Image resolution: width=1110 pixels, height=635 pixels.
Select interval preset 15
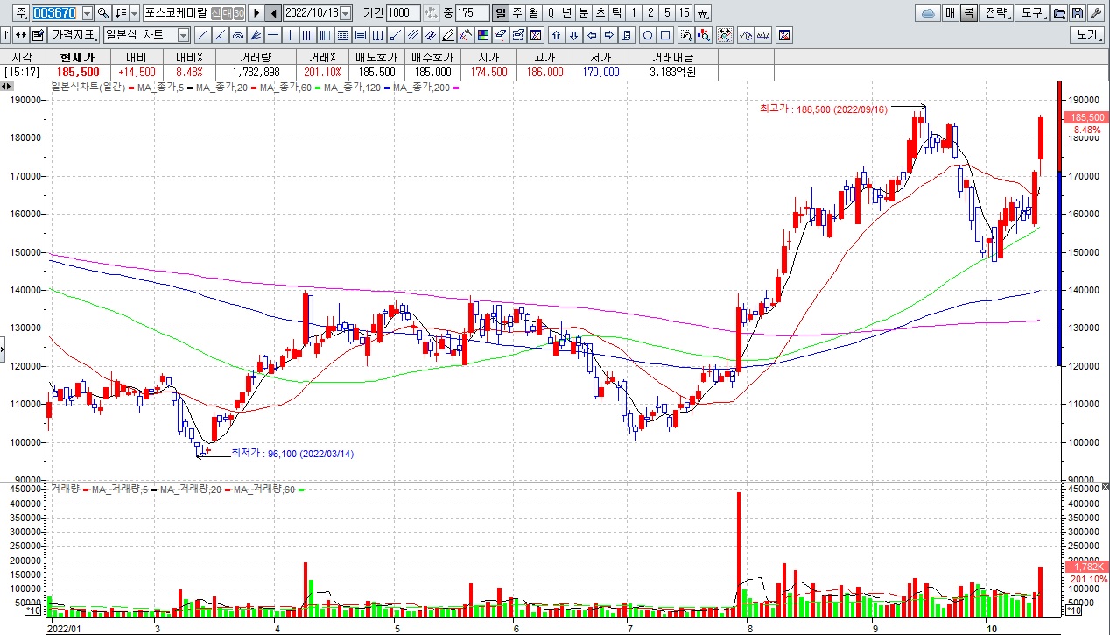pos(684,13)
